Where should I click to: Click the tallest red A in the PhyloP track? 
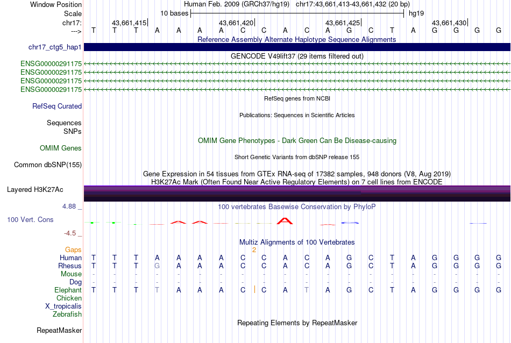click(x=285, y=221)
